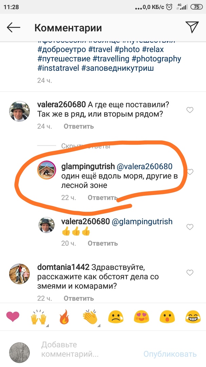Like valera260680's first comment
The height and width of the screenshot is (367, 206).
190,110
